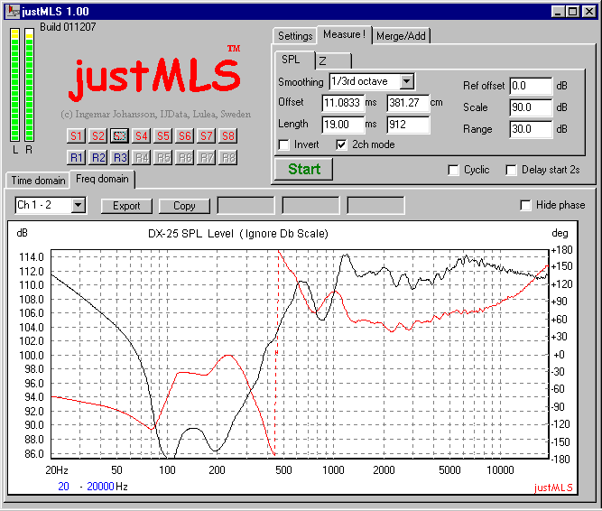Screen dimensions: 602x511
Task: Recall measurement slot R3
Action: point(119,158)
